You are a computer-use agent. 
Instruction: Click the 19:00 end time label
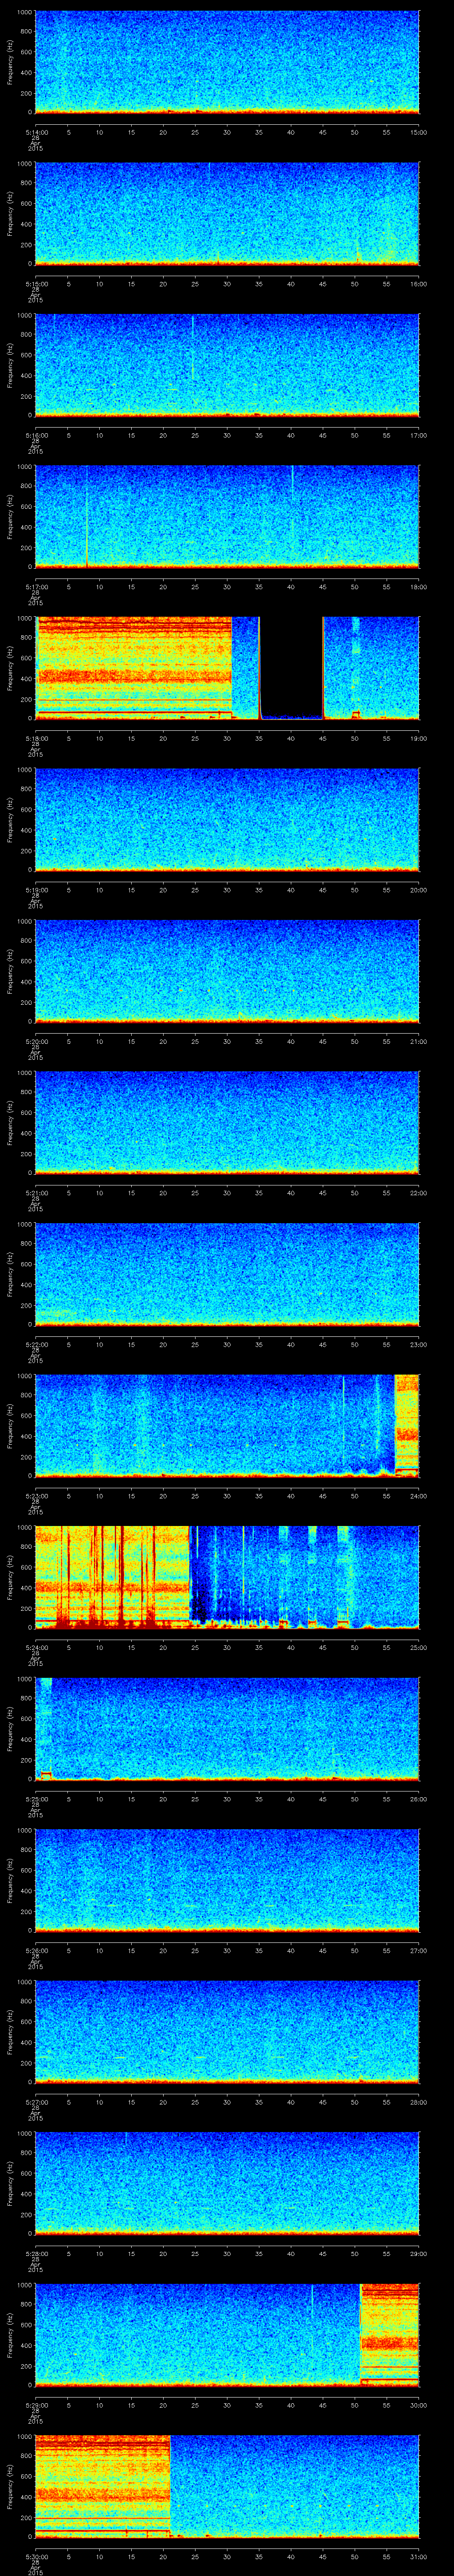(x=419, y=738)
